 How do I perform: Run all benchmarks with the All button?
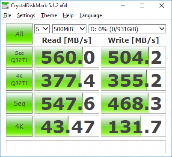[19, 34]
